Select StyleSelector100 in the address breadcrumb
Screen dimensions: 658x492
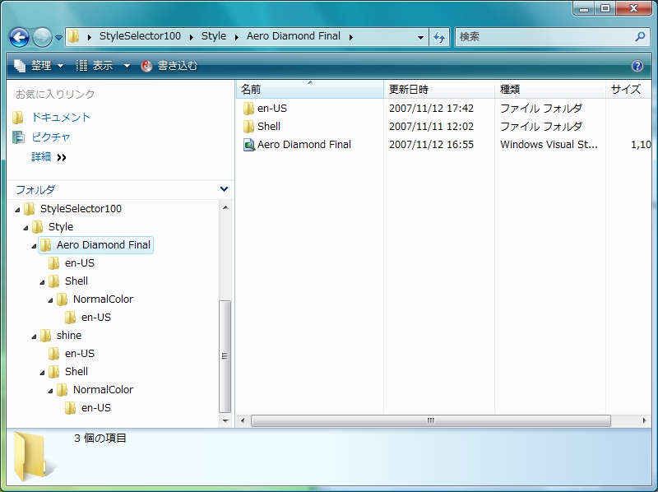[x=140, y=36]
